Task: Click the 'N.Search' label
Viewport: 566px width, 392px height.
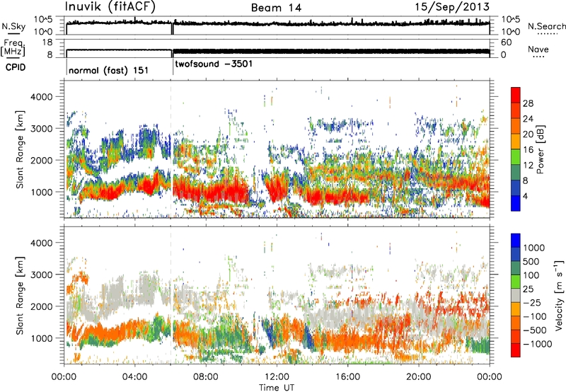Action: 546,26
